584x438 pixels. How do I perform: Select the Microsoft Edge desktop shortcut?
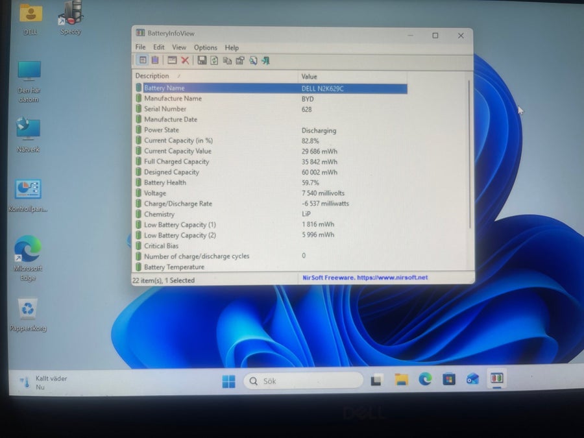click(x=28, y=258)
